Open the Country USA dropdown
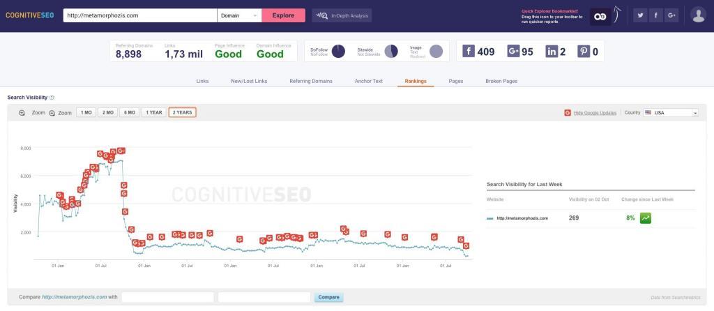The image size is (714, 311). coord(671,112)
